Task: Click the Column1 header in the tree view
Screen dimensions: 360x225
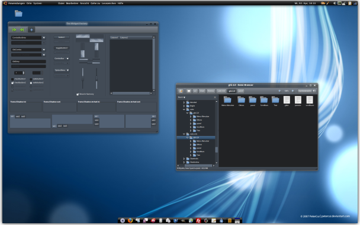Action: click(114, 37)
